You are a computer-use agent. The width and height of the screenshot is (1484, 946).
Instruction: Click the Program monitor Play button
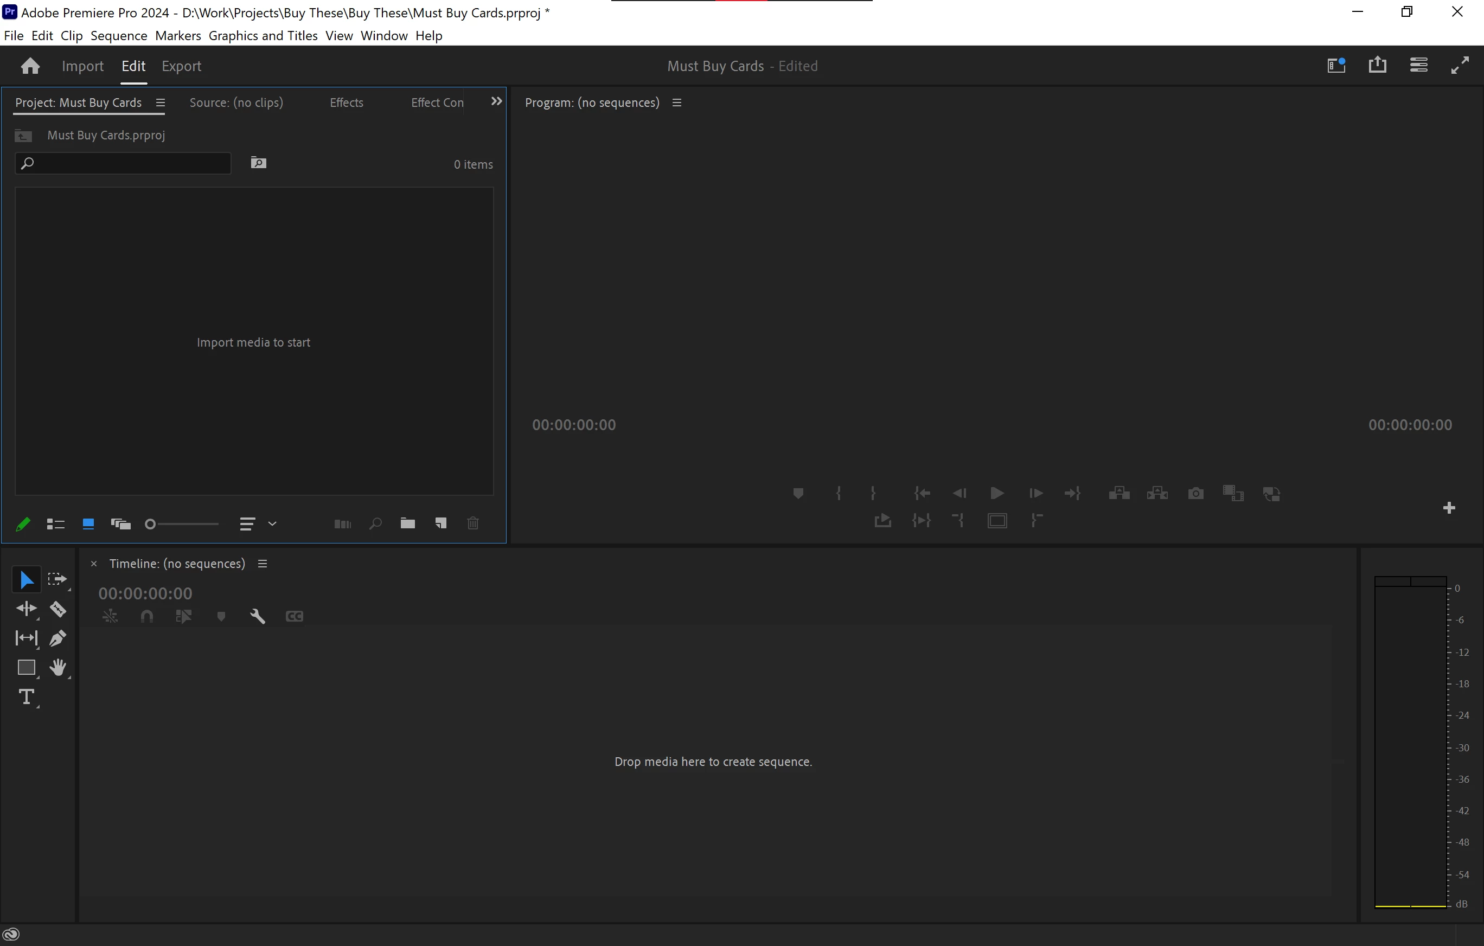point(996,494)
